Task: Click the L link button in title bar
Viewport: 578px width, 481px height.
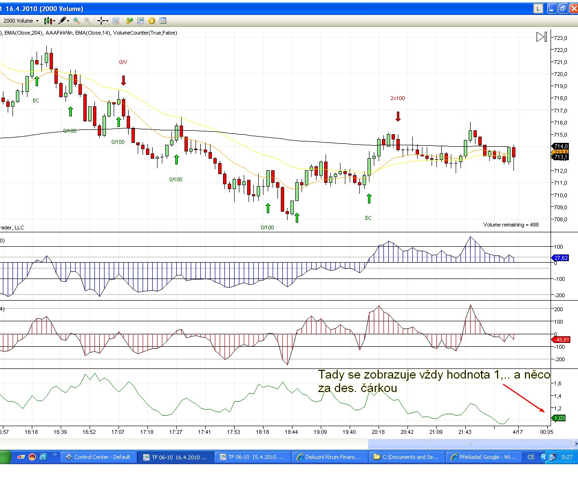Action: (538, 8)
